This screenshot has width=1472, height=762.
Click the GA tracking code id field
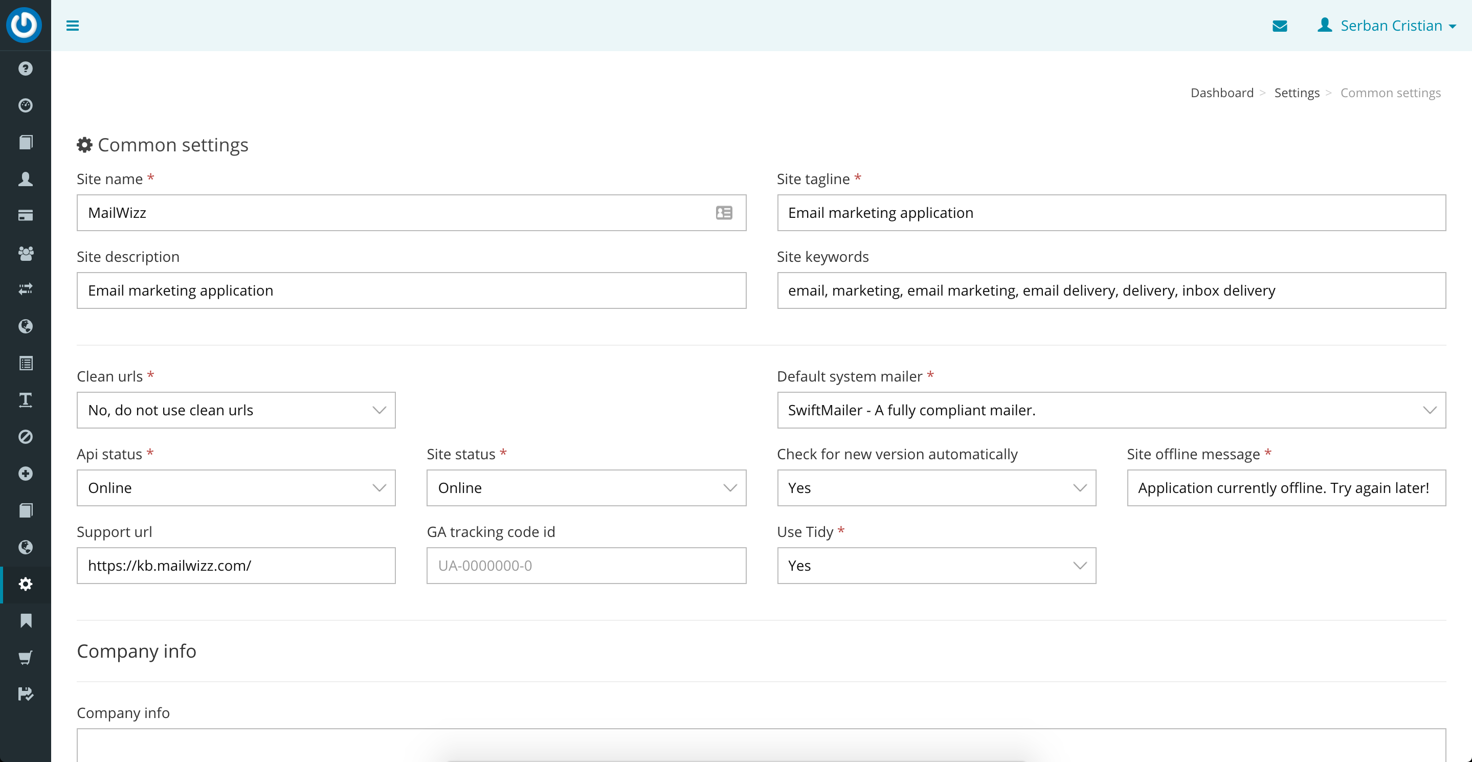click(586, 566)
